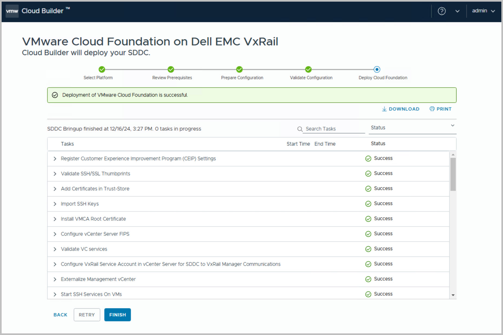Click the RETRY button
The width and height of the screenshot is (503, 335).
tap(87, 315)
